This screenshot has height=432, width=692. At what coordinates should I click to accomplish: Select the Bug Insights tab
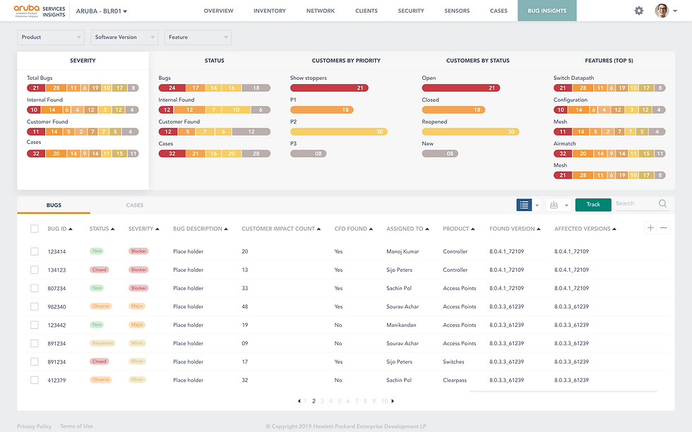547,11
